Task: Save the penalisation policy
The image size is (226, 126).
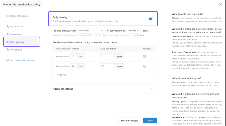Action: tap(150, 120)
